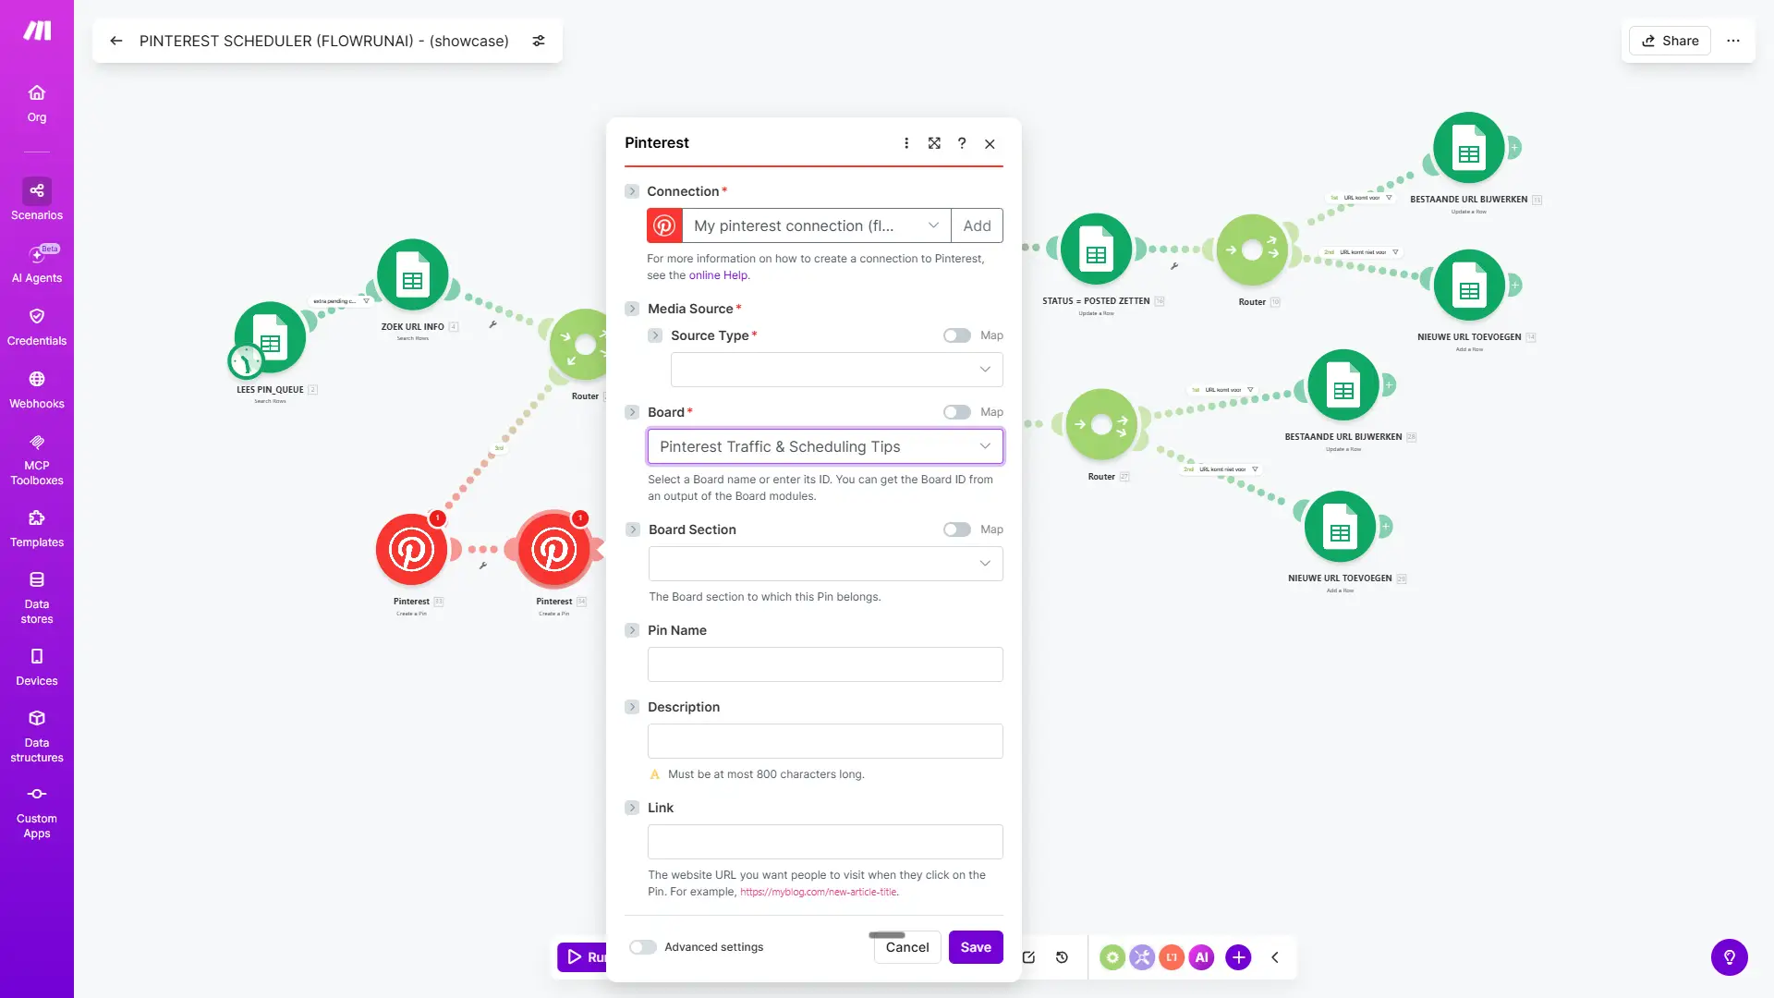This screenshot has height=998, width=1774.
Task: Expand the Description chevron
Action: pyautogui.click(x=632, y=707)
